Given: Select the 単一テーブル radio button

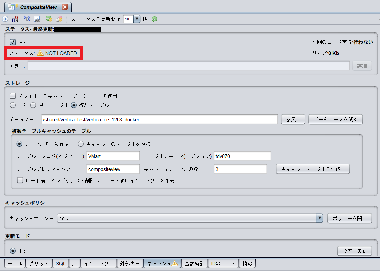Looking at the screenshot, I should (x=33, y=105).
